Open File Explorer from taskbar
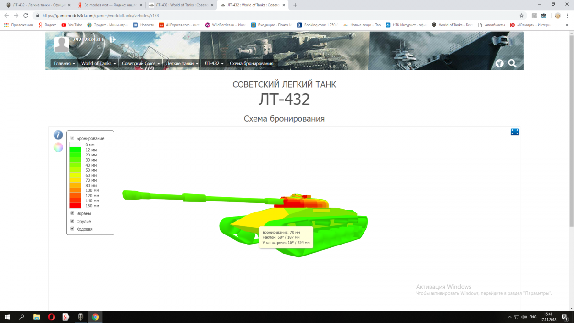The image size is (574, 323). (x=37, y=317)
